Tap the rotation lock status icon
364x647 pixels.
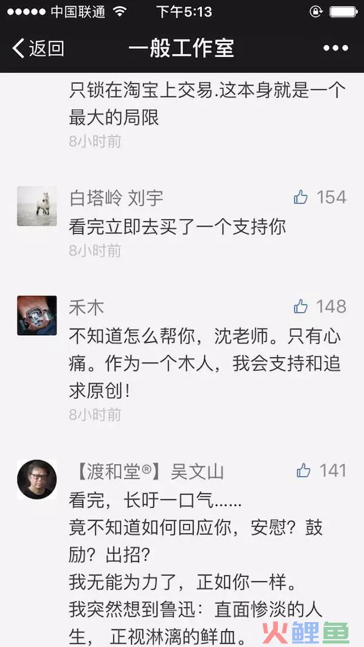pos(315,12)
